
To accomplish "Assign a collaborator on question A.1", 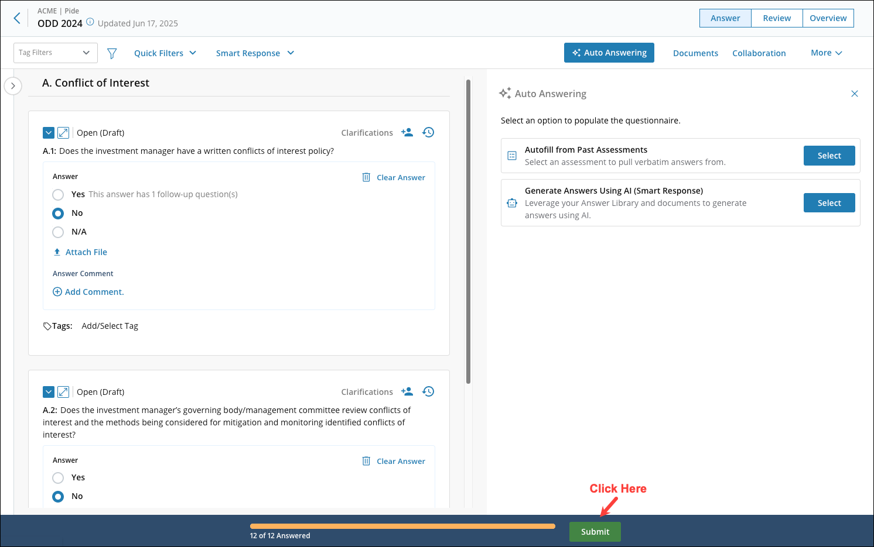I will tap(407, 132).
